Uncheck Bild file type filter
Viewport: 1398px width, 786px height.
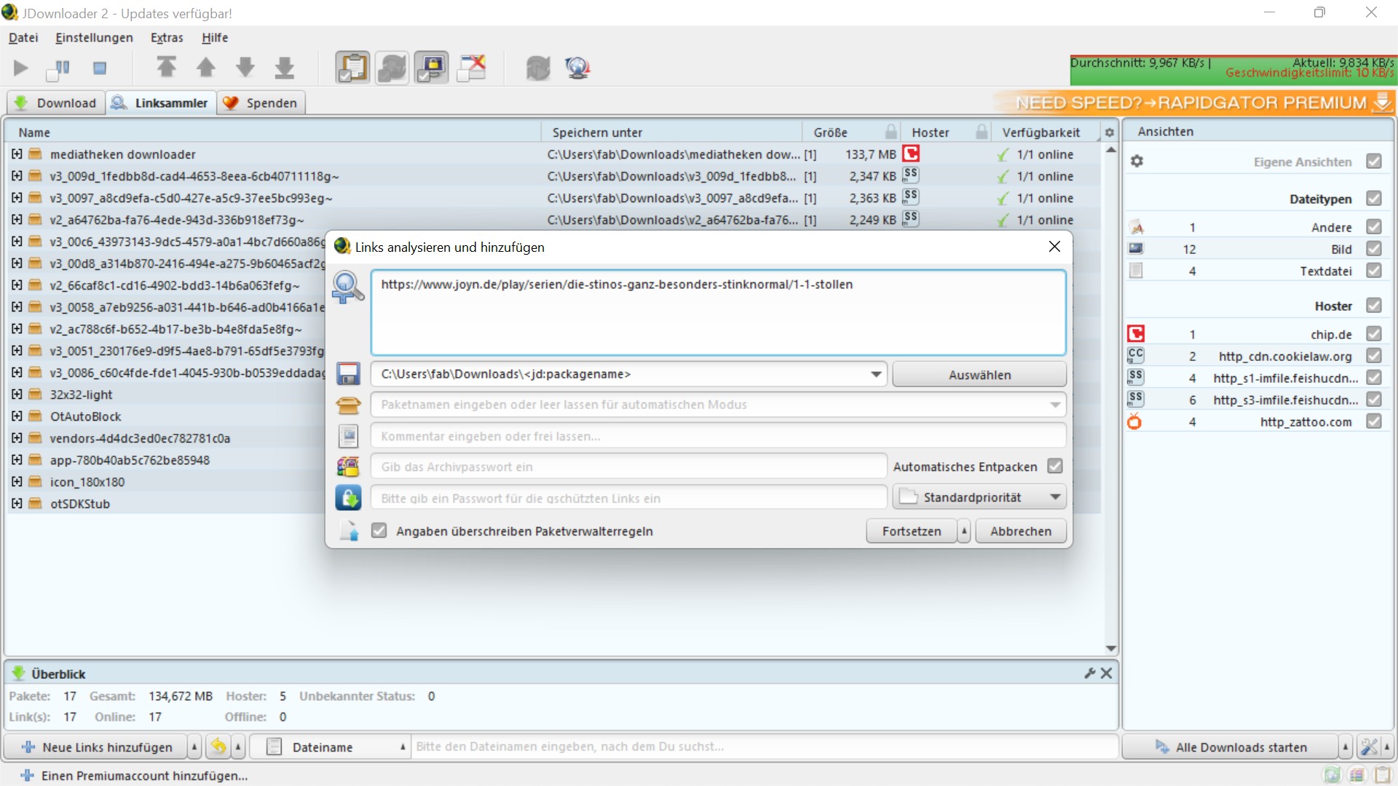click(1374, 249)
